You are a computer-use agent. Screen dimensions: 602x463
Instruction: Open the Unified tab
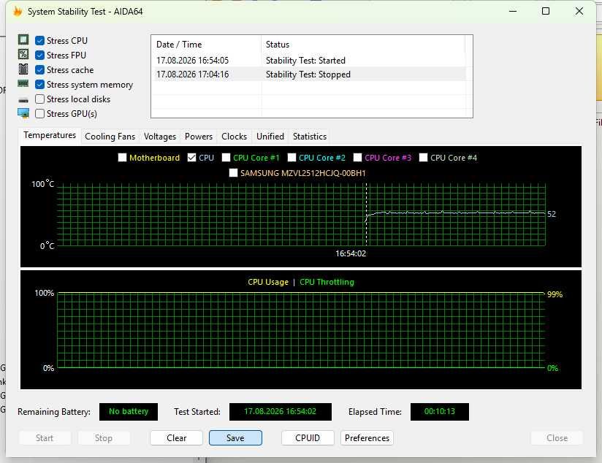coord(270,137)
